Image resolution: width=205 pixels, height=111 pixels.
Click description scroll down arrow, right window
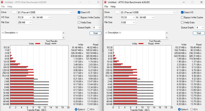click(x=167, y=38)
